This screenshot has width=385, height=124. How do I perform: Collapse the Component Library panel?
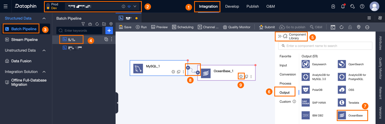pos(280,36)
